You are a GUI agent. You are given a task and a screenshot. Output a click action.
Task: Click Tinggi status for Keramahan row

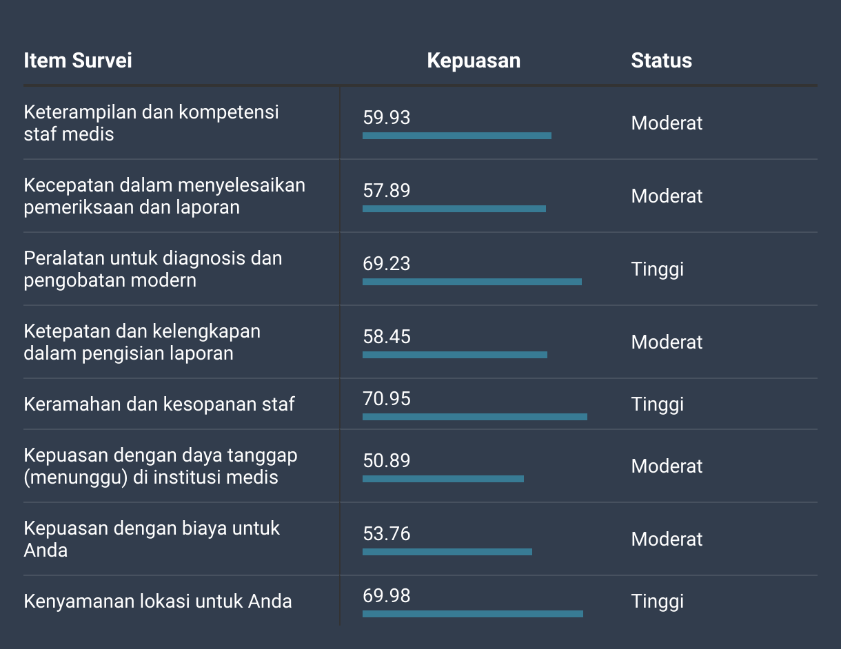pos(658,404)
